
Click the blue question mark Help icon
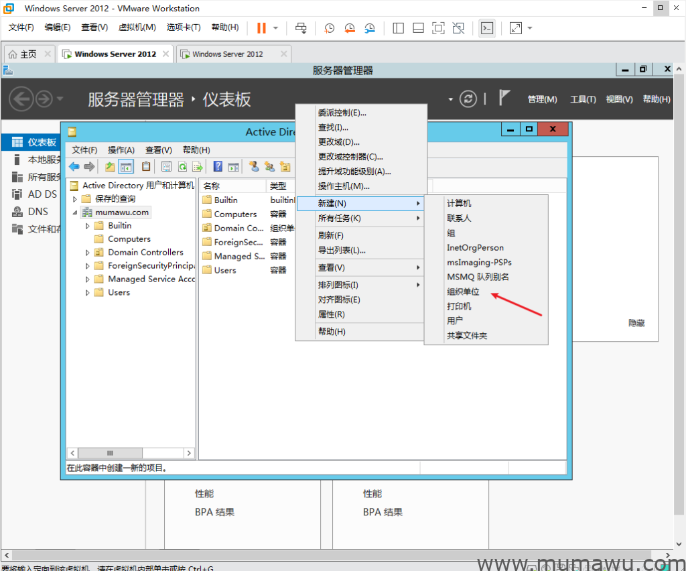(x=218, y=166)
